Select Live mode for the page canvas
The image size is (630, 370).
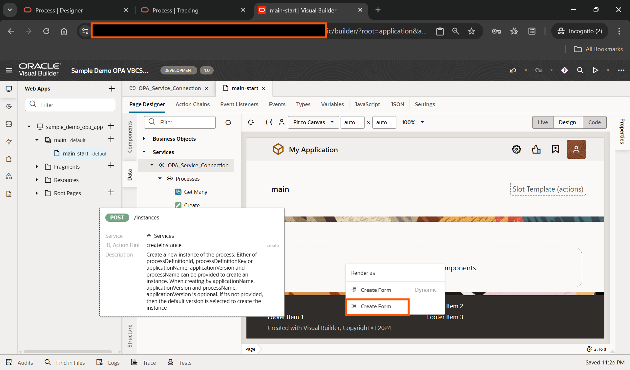pyautogui.click(x=543, y=122)
